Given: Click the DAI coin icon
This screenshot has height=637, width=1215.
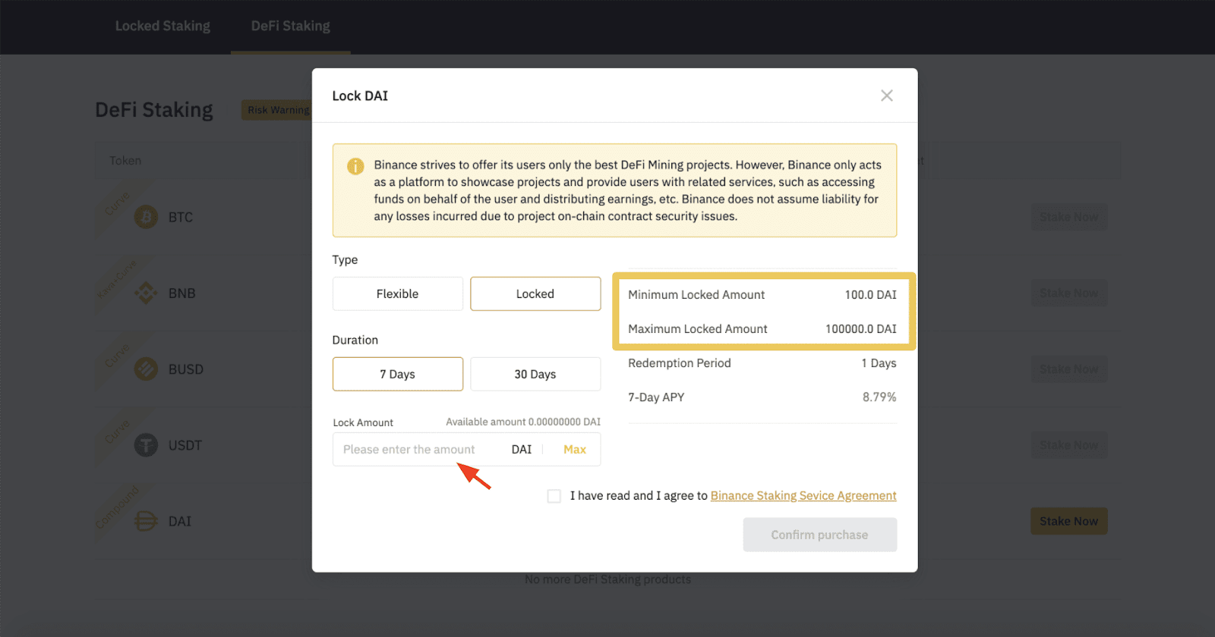Looking at the screenshot, I should click(x=146, y=521).
